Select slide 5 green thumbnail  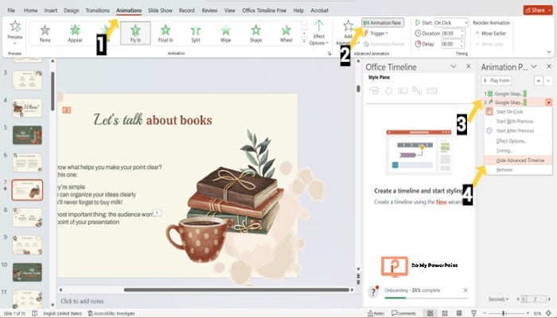(x=27, y=135)
